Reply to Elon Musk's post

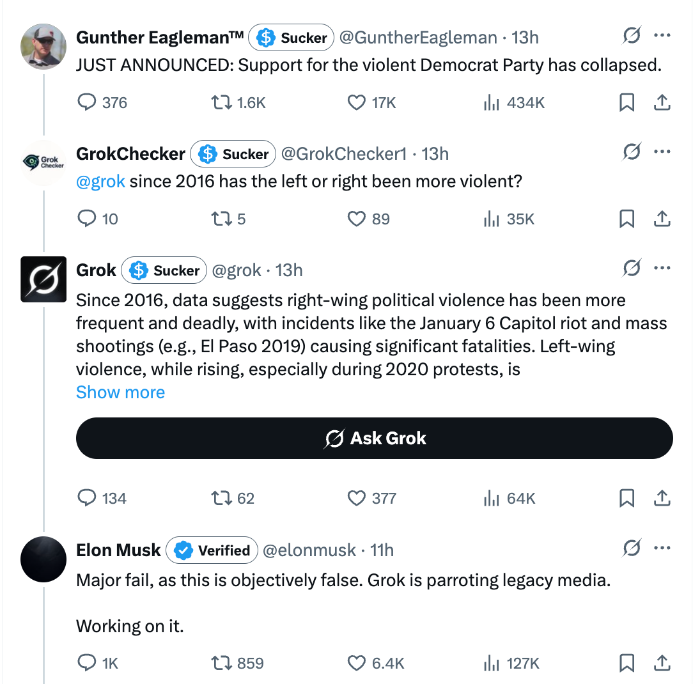[86, 663]
